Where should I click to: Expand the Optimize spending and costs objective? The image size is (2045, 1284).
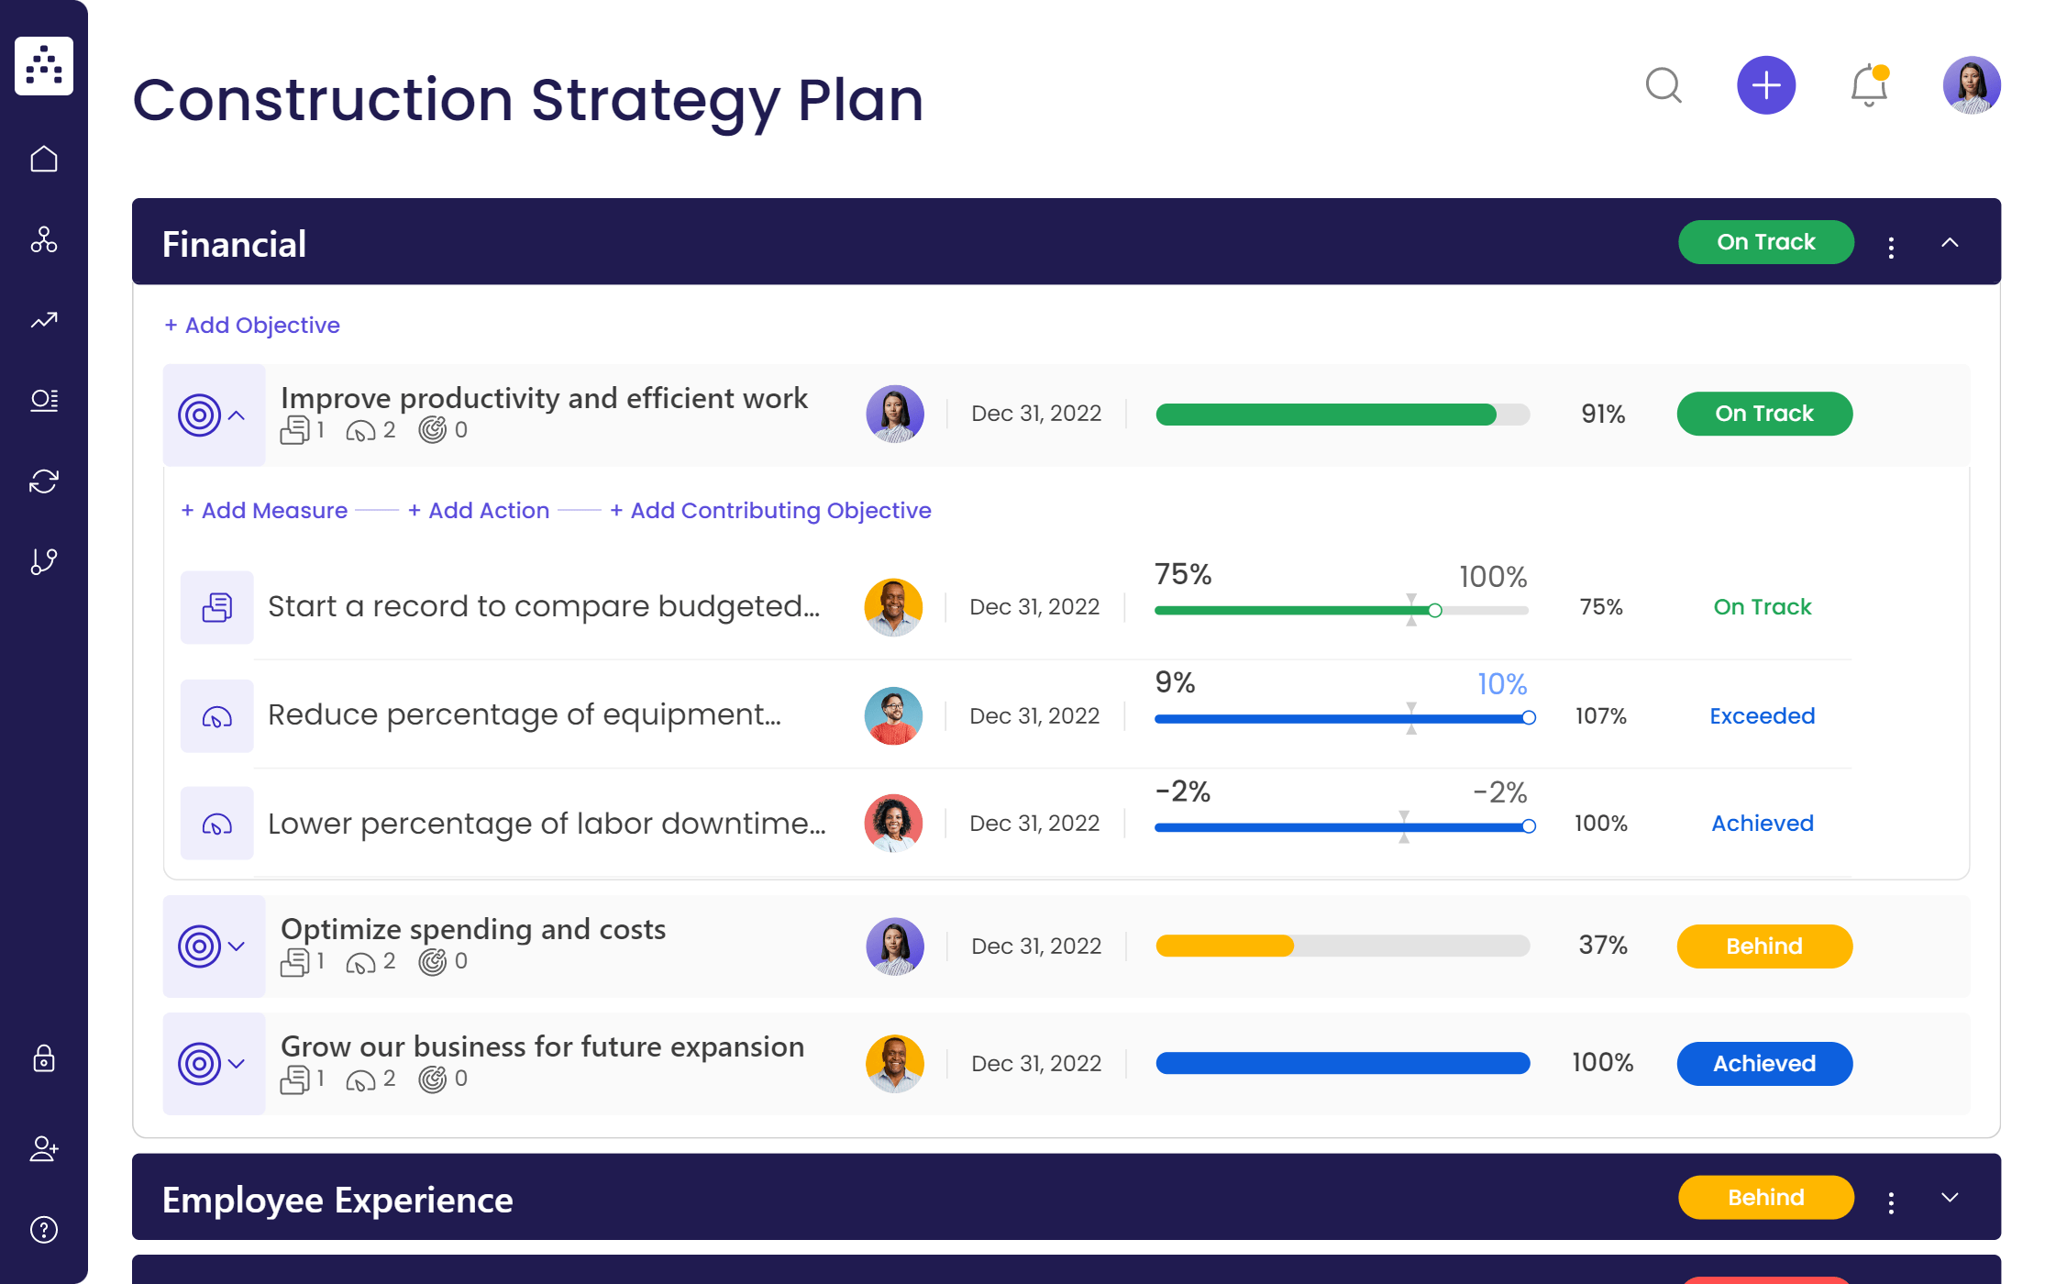[x=237, y=946]
